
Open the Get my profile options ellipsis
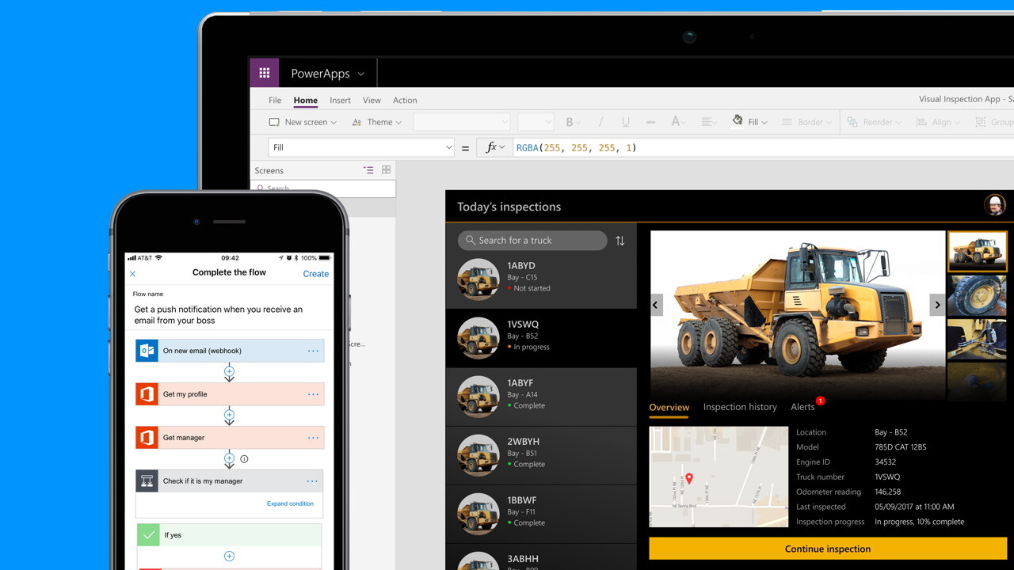(x=313, y=394)
